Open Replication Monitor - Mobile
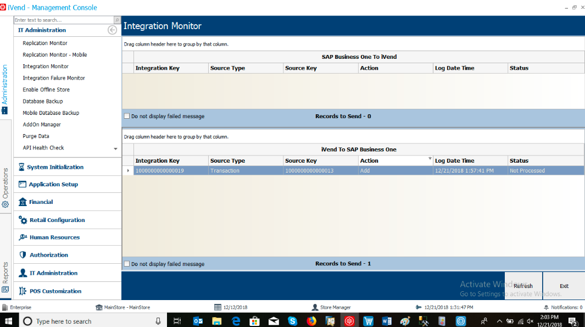The width and height of the screenshot is (585, 327). 54,54
